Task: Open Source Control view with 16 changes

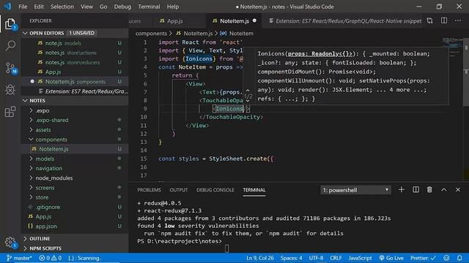Action: pos(11,68)
